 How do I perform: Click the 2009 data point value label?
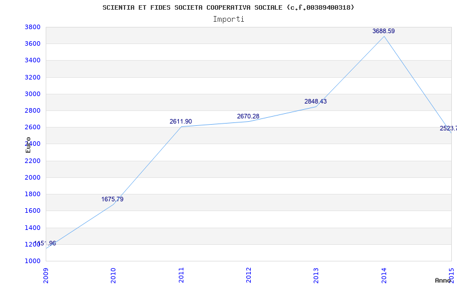[x=45, y=244]
